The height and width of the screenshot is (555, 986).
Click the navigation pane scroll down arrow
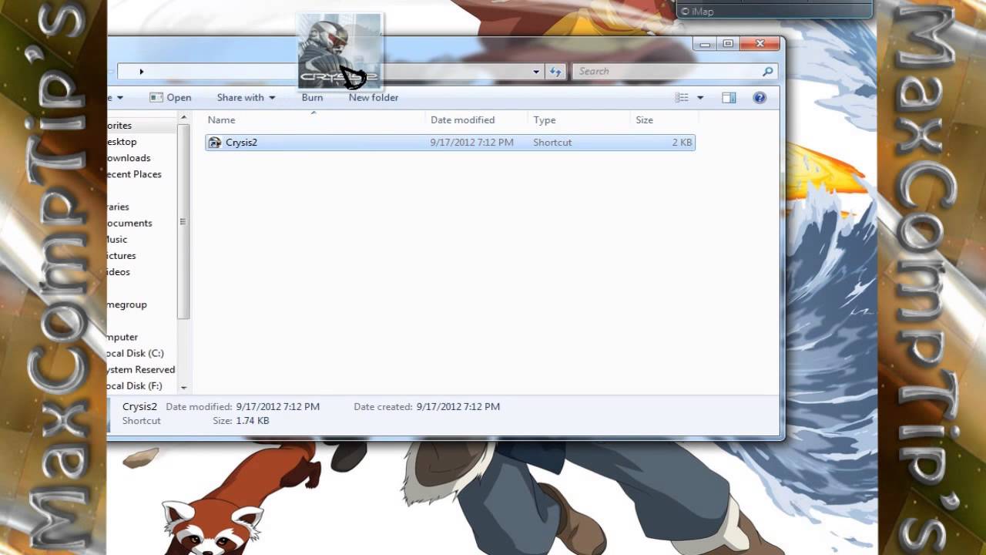coord(183,388)
